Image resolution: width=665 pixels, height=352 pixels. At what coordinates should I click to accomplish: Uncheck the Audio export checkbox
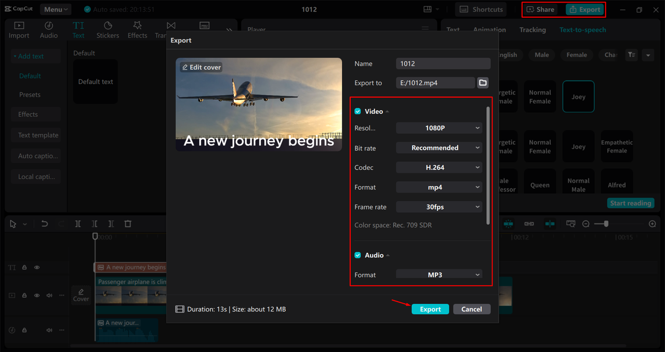(357, 255)
